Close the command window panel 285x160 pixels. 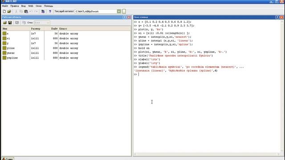tap(281, 17)
